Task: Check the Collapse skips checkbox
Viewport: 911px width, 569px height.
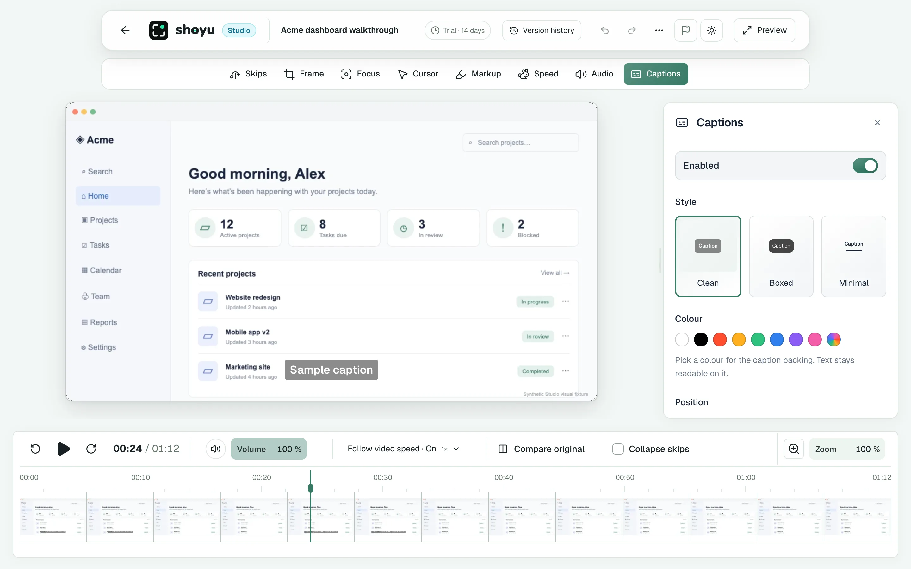Action: (x=618, y=449)
